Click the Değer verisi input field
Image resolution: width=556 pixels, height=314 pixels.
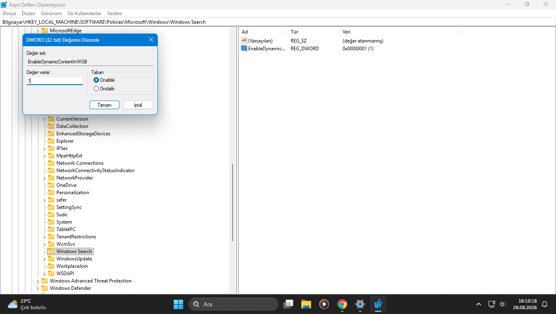tap(55, 81)
